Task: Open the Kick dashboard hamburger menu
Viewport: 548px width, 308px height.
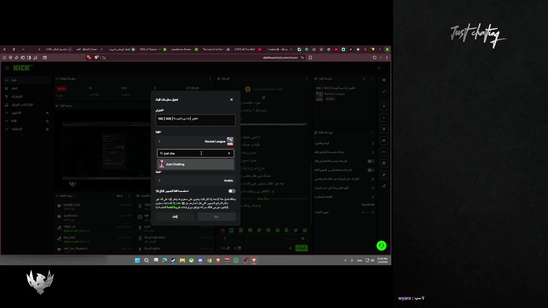Action: tap(7, 68)
